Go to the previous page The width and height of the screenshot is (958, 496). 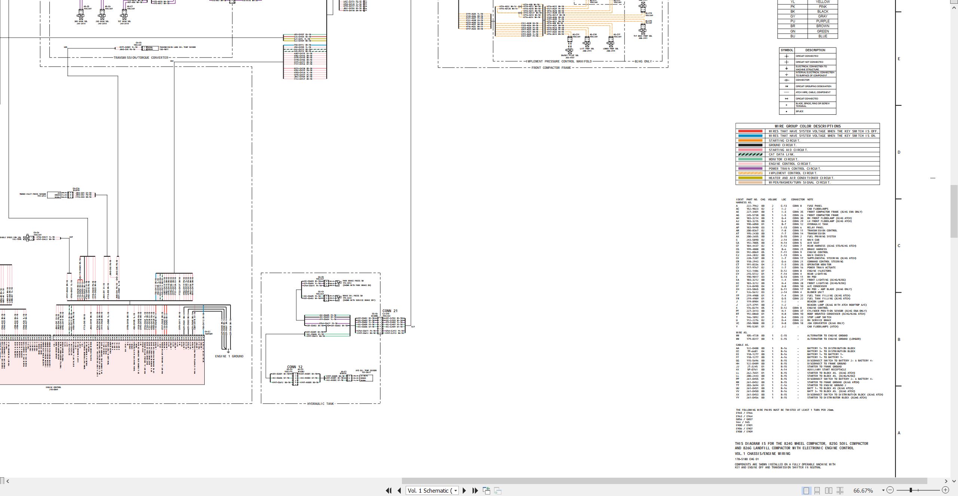399,491
